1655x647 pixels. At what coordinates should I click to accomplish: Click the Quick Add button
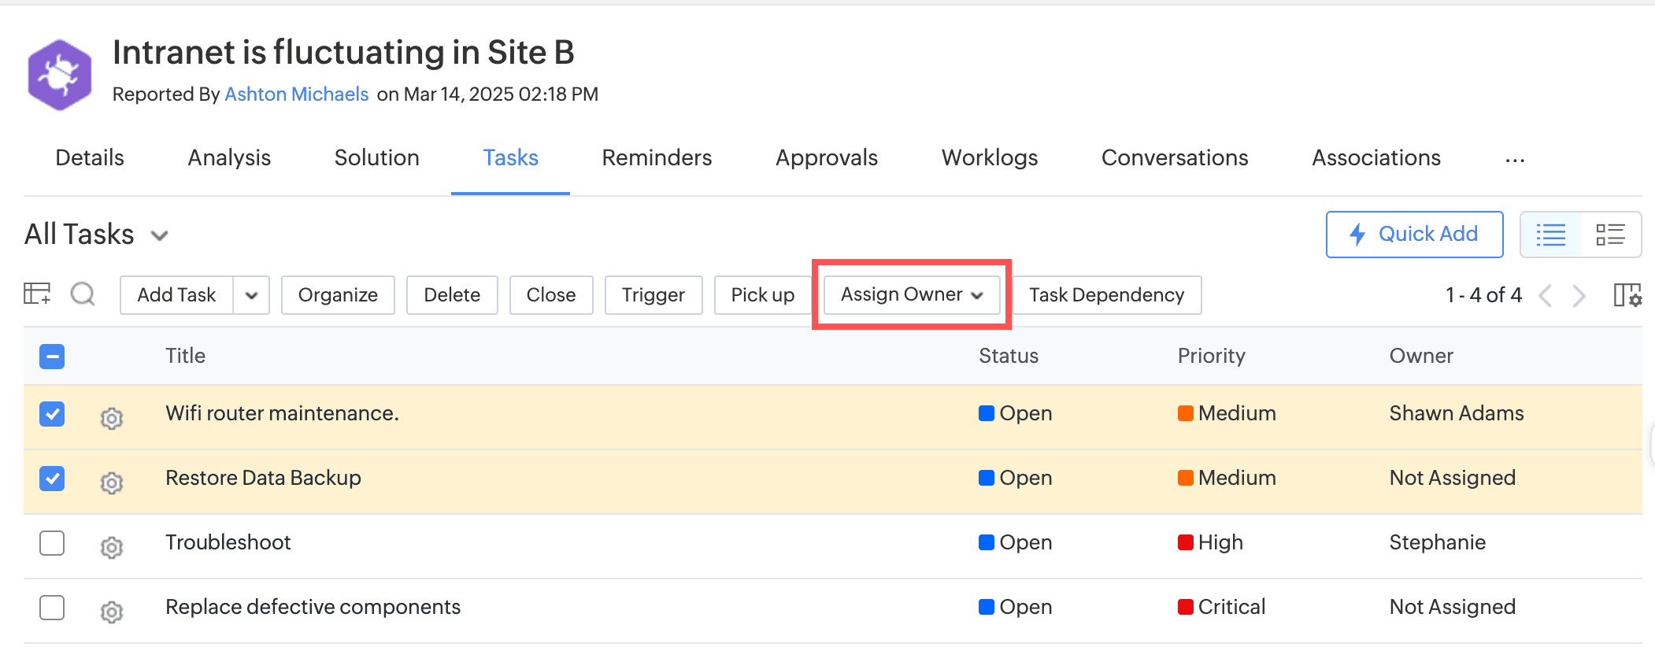click(1414, 235)
